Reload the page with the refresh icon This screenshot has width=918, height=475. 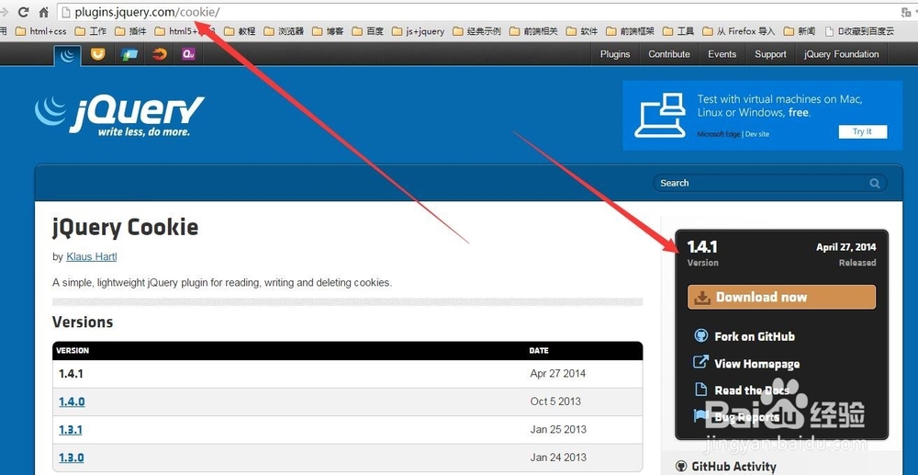click(x=24, y=11)
